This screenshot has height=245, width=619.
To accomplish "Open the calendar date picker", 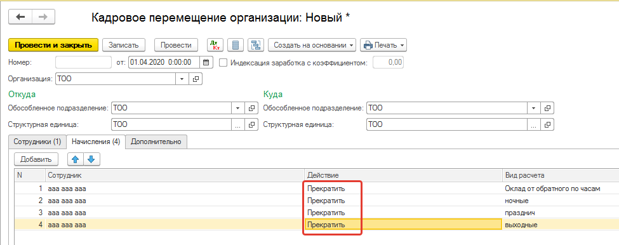I will coord(206,62).
